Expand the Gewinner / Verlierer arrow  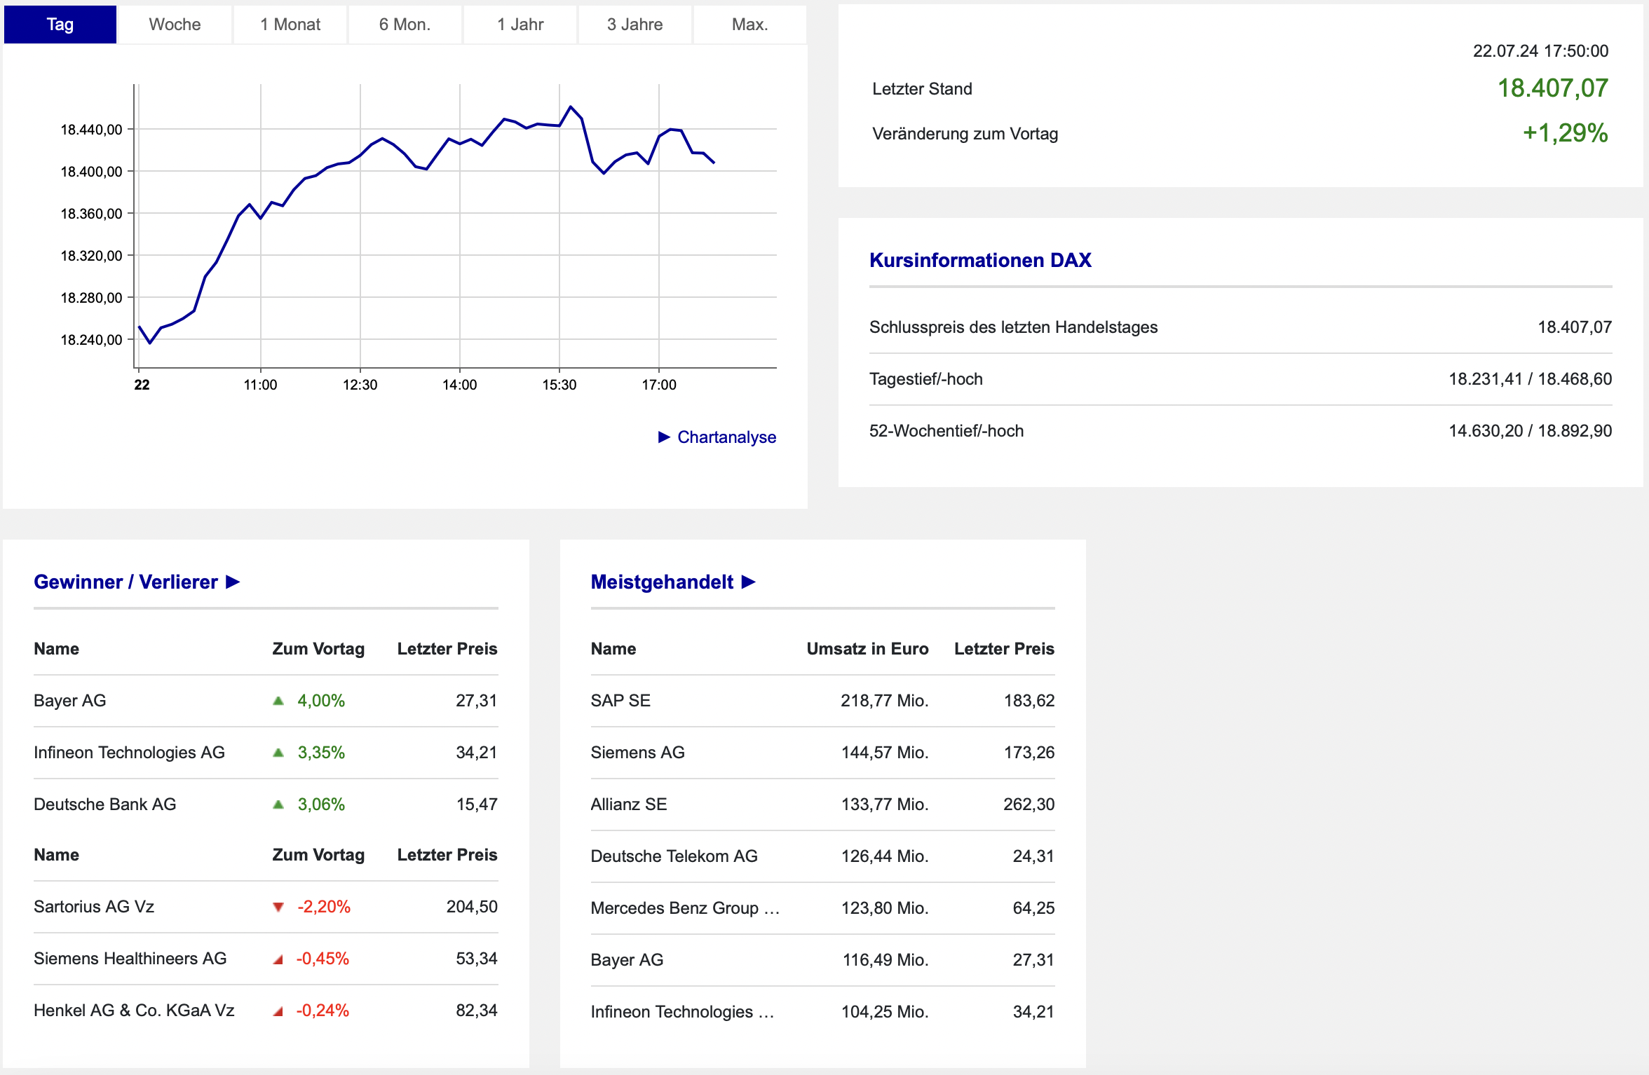(233, 582)
